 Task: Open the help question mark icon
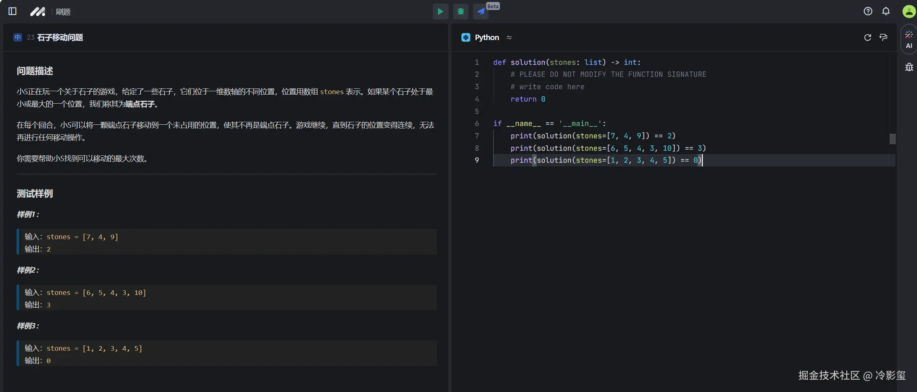(x=868, y=11)
